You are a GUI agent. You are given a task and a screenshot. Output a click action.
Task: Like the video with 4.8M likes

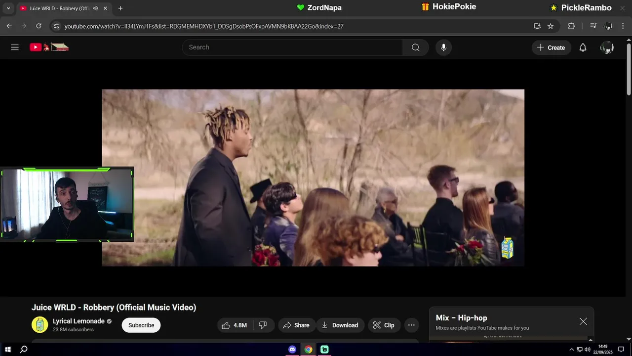(235, 325)
